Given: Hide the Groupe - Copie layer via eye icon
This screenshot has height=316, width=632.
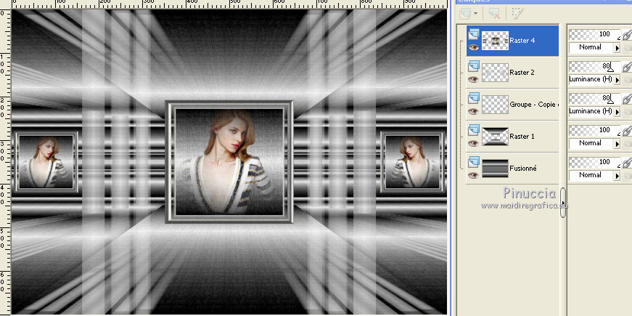Looking at the screenshot, I should click(x=474, y=111).
